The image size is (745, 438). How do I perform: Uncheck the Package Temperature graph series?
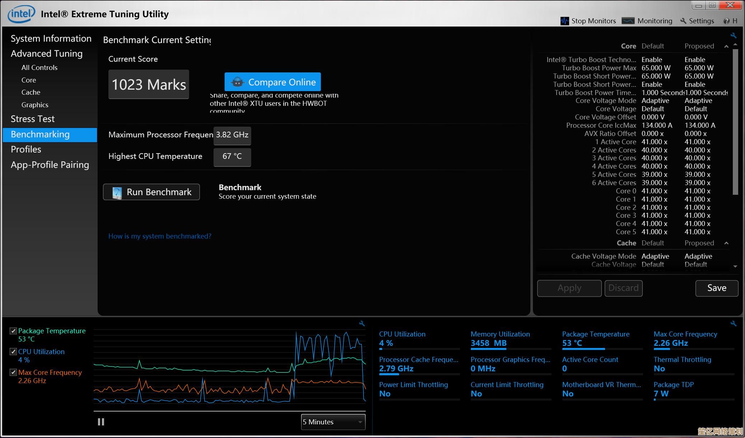point(13,331)
